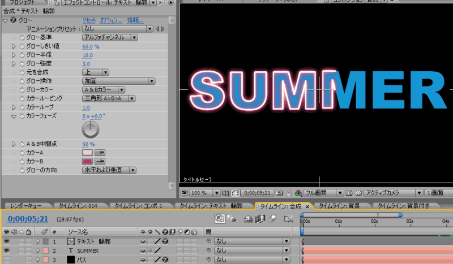Open グローカラー A＆Bカラー dropdown

[x=104, y=90]
